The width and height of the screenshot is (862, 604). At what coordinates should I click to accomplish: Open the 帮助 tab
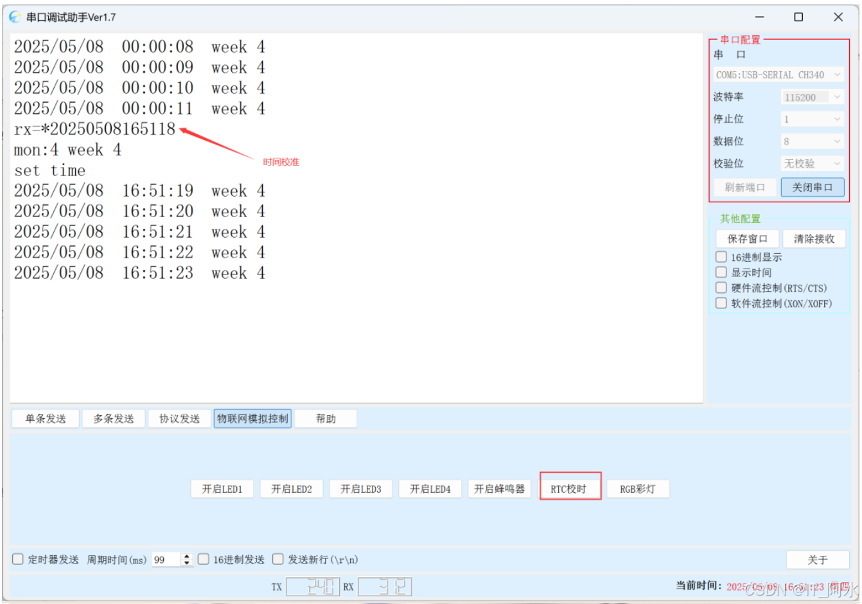[326, 419]
